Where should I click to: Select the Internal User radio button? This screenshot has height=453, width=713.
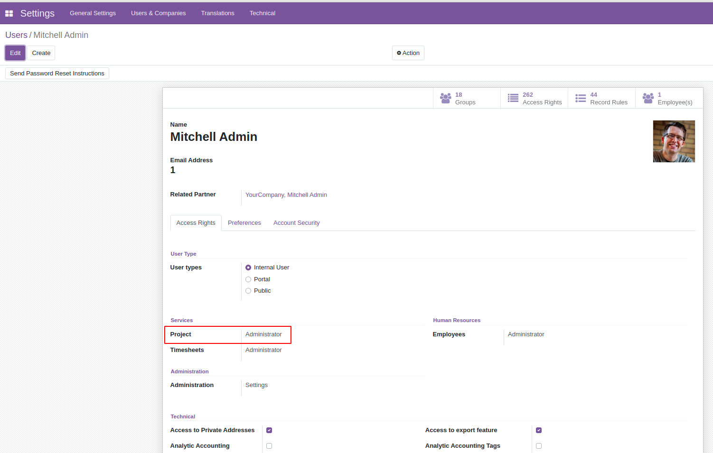click(x=248, y=268)
